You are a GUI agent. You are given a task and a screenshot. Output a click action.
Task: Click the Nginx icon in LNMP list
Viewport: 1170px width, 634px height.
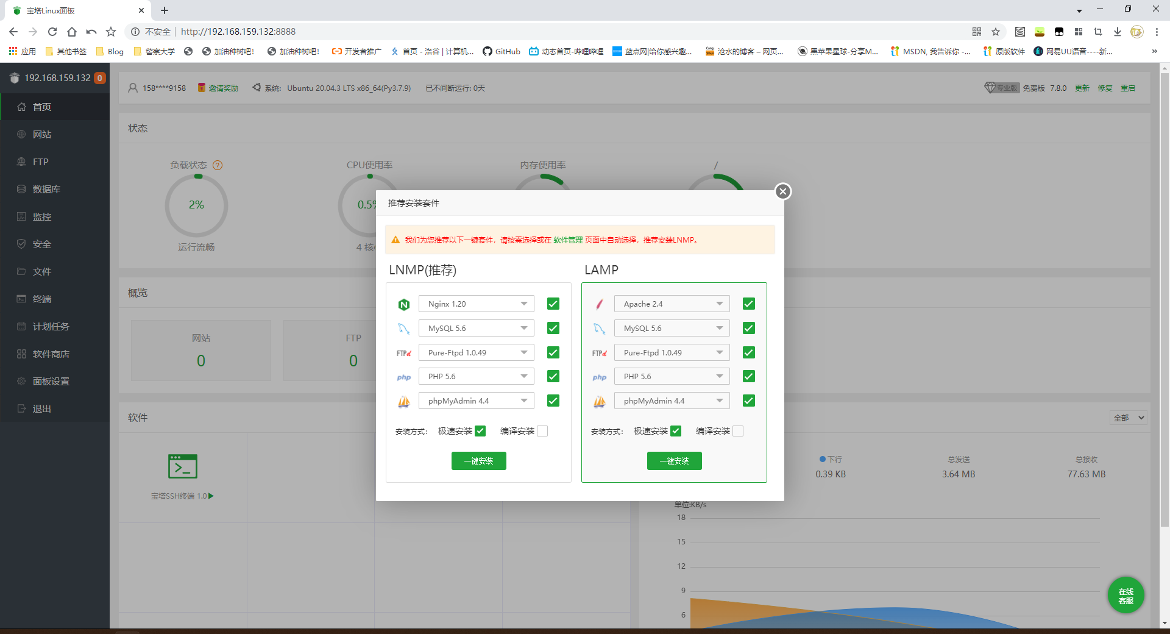click(403, 304)
